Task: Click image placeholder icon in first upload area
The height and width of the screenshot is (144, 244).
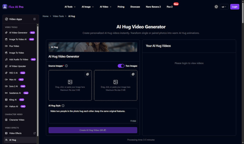Action: [x=70, y=82]
